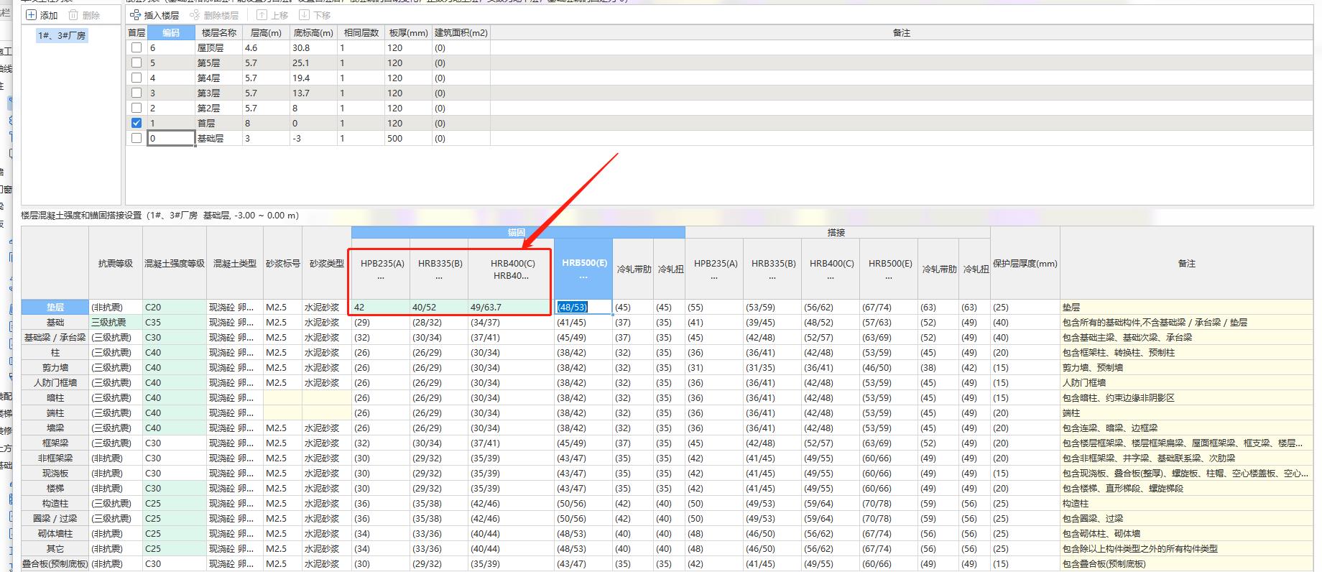The width and height of the screenshot is (1322, 572).
Task: Click the 建筑面积(m2) column header
Action: 461,33
